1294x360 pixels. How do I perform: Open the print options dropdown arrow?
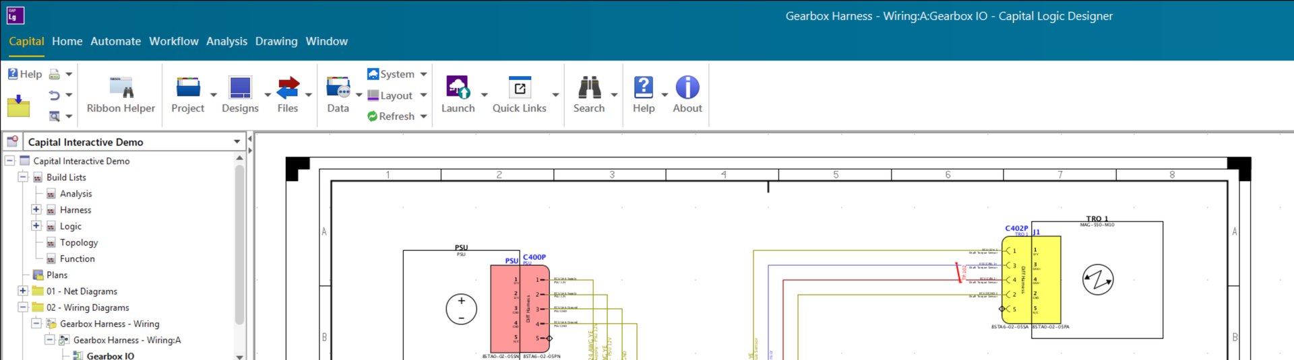(69, 74)
